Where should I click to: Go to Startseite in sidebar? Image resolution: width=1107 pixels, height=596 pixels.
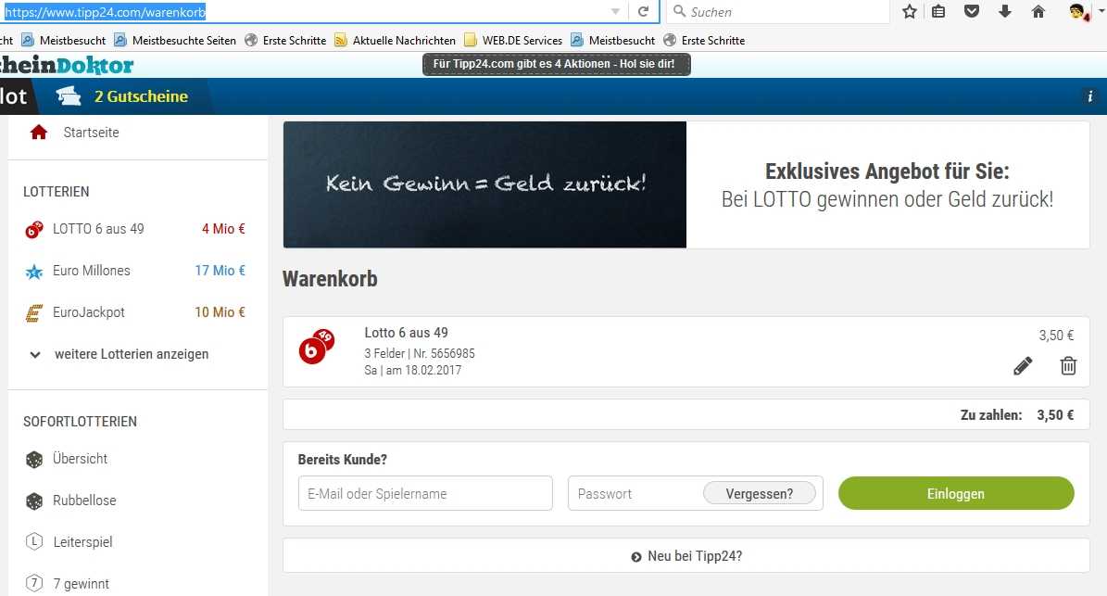(x=91, y=132)
